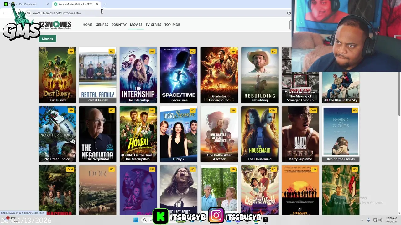
Task: Open the Anaconda poster in third row
Action: (57, 190)
